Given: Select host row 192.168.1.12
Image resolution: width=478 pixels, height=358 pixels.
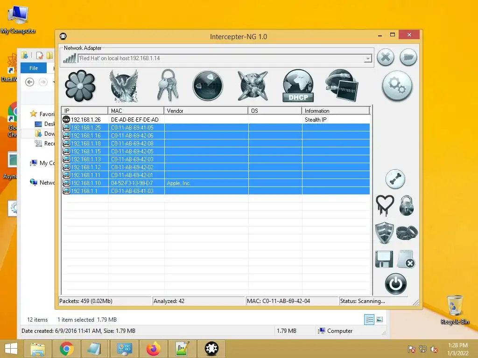Looking at the screenshot, I should pos(216,167).
